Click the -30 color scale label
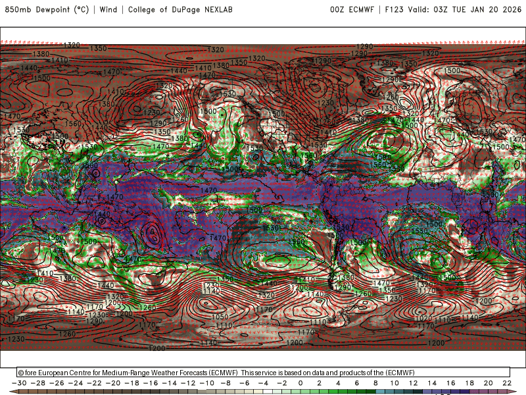526x395 pixels. (19, 383)
